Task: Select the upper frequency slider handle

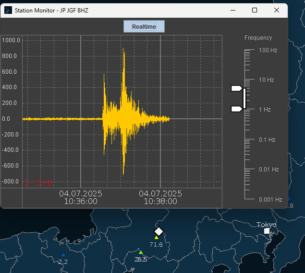Action: coord(237,88)
